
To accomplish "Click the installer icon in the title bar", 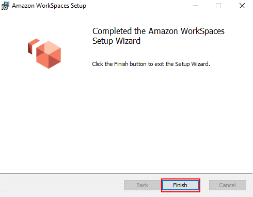I will [x=5, y=6].
